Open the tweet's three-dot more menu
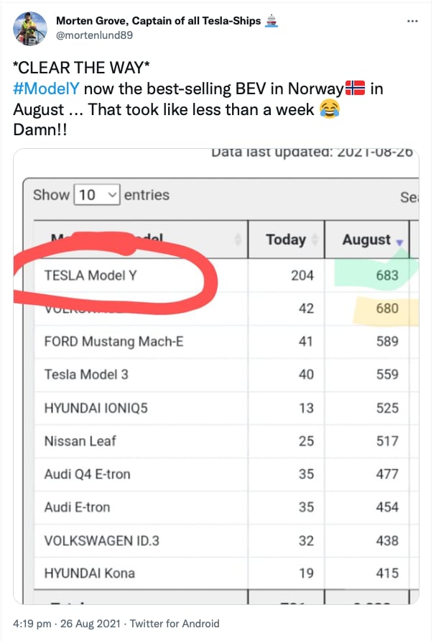Screen dimensions: 436x641 [x=412, y=21]
